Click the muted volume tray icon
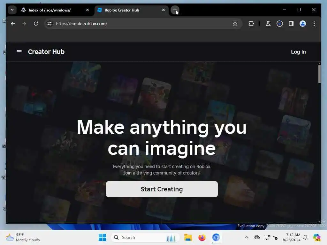The image size is (327, 245). pos(275,237)
